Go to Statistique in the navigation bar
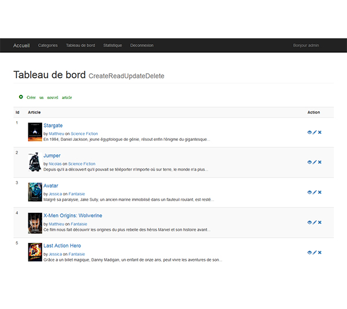 [113, 45]
